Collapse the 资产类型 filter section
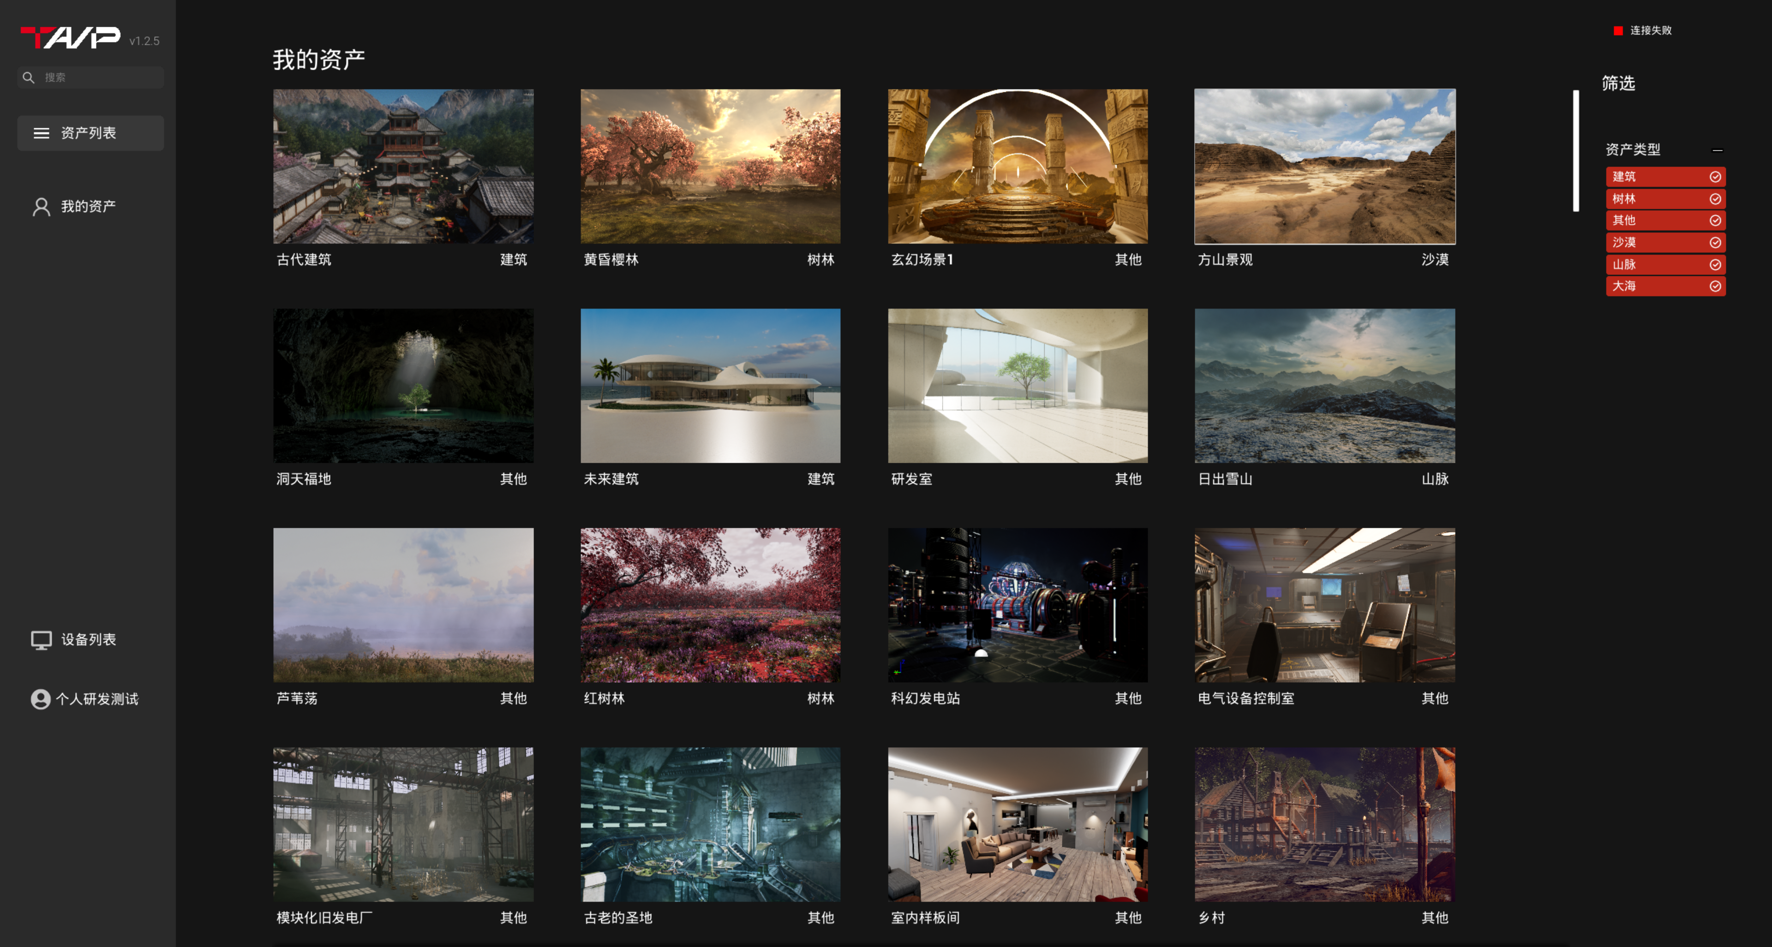1772x947 pixels. [x=1717, y=151]
